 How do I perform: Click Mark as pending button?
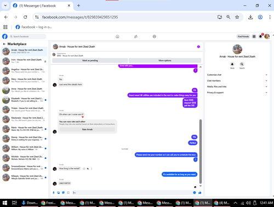pos(90,60)
